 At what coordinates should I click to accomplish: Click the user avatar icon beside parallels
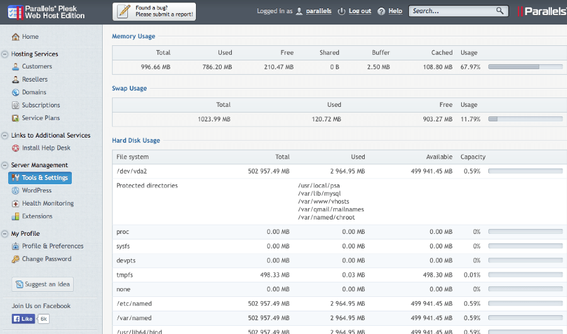[299, 11]
